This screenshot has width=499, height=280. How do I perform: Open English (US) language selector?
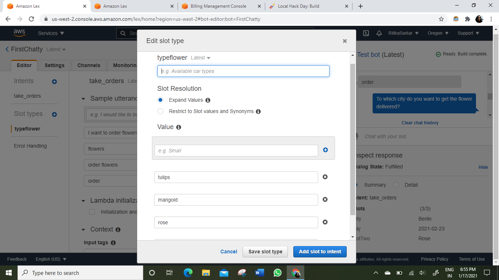tap(51, 259)
